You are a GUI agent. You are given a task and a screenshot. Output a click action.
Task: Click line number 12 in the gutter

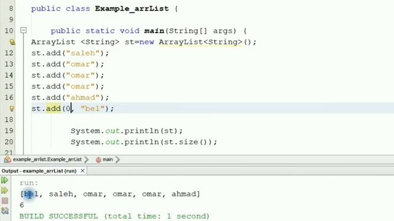coord(9,53)
